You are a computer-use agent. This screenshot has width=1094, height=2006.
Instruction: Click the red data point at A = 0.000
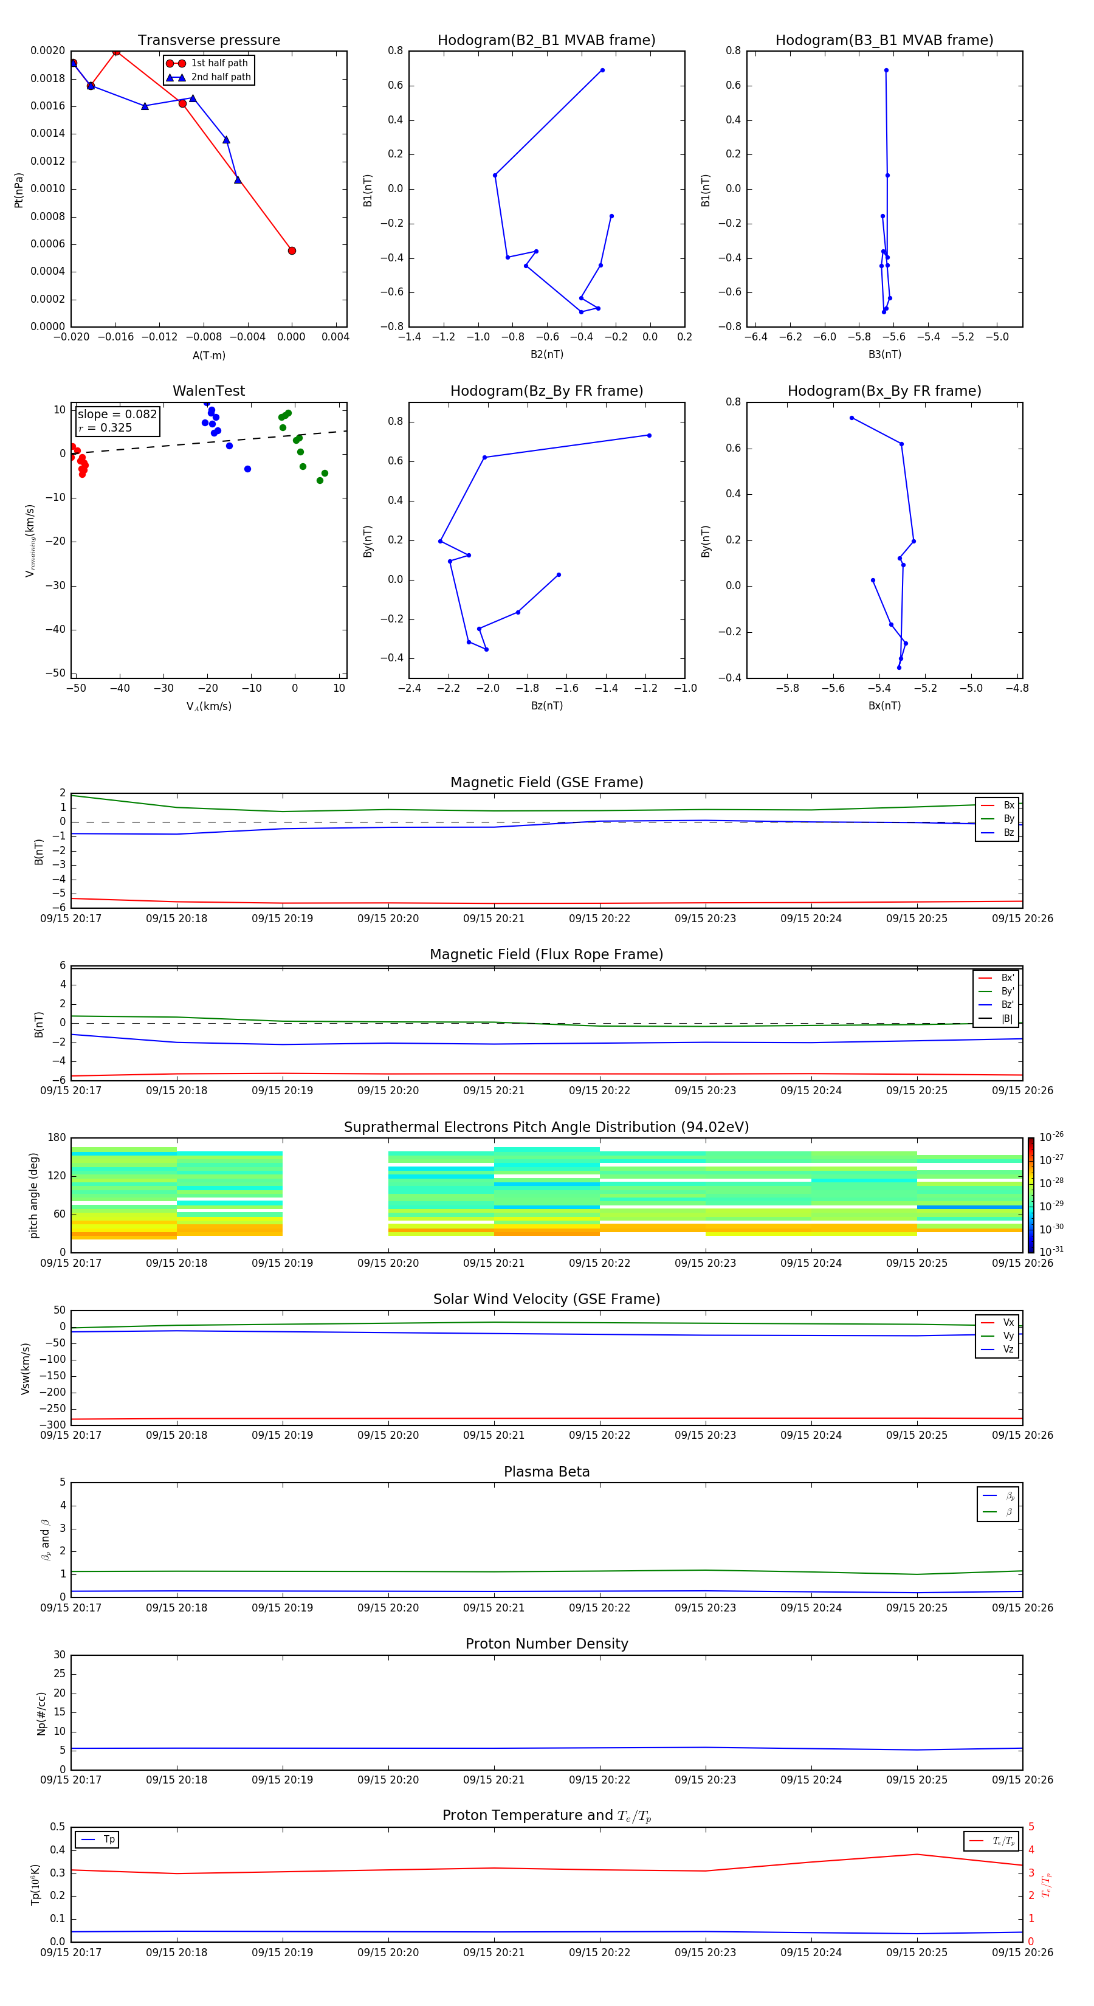coord(292,250)
